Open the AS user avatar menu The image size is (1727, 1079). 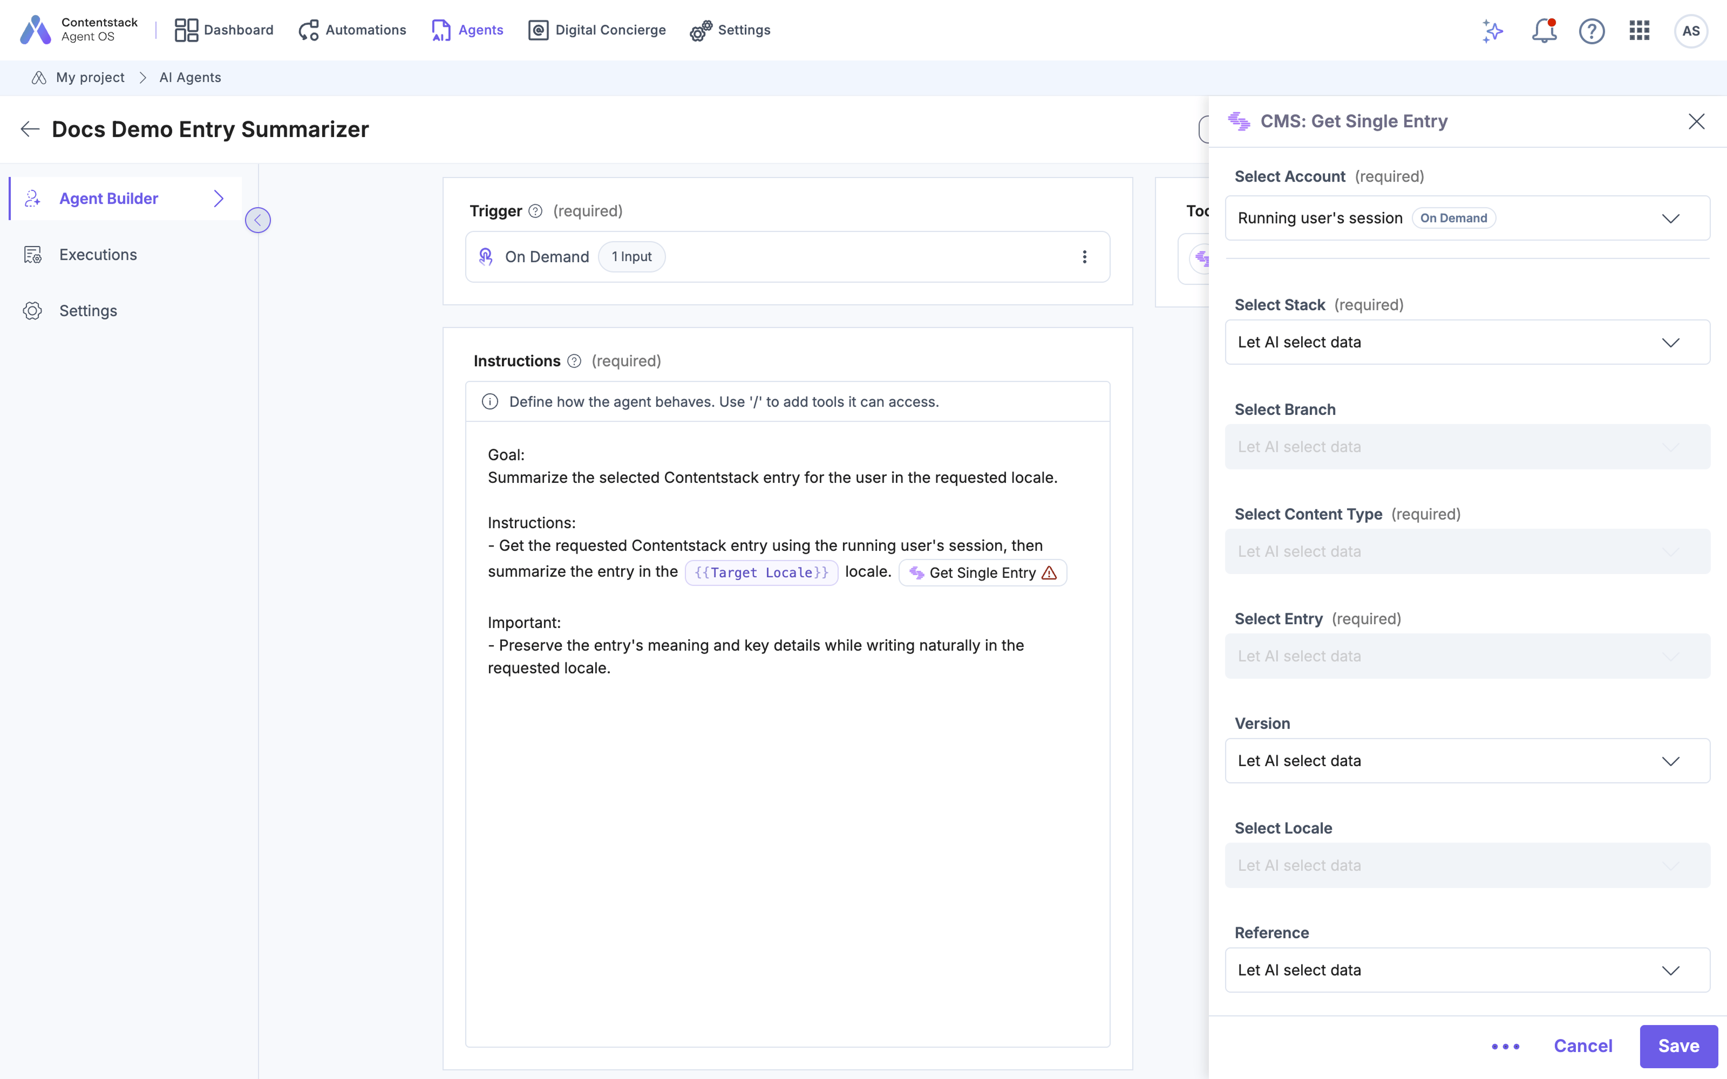click(x=1691, y=31)
